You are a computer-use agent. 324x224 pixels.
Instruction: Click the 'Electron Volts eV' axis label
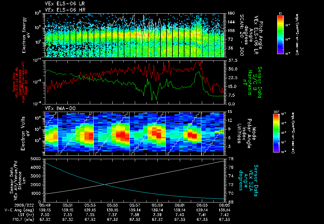[25, 133]
